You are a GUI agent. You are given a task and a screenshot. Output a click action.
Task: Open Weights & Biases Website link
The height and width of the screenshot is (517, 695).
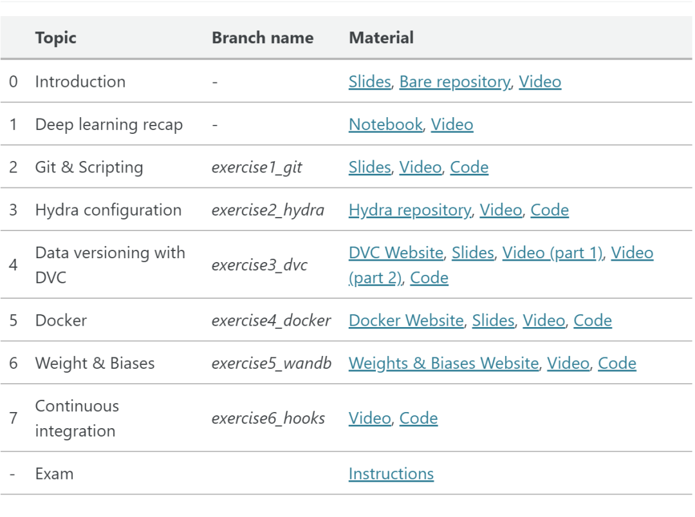coord(443,363)
